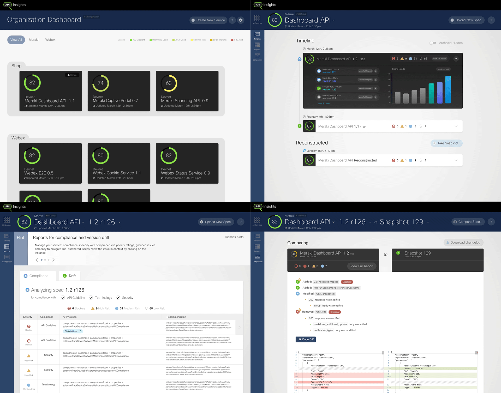
Task: Open row arrow on first Blocker row
Action: tap(239, 328)
